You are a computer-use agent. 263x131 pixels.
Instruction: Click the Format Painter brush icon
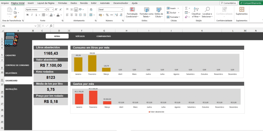[15, 17]
